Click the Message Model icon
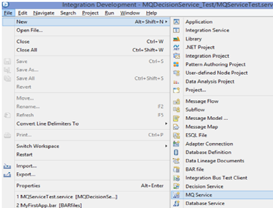273x208 pixels. click(x=176, y=118)
